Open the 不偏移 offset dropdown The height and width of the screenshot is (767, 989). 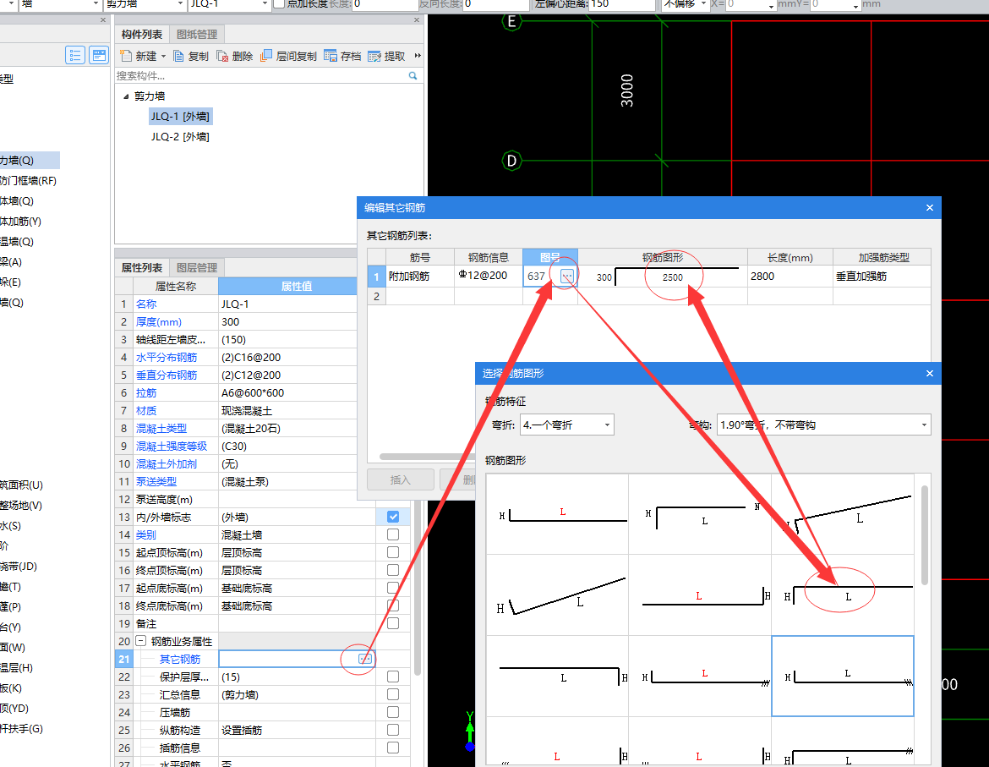point(685,4)
